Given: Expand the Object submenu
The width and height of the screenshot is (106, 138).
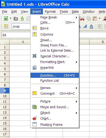Looking at the screenshot, I should (55, 113).
